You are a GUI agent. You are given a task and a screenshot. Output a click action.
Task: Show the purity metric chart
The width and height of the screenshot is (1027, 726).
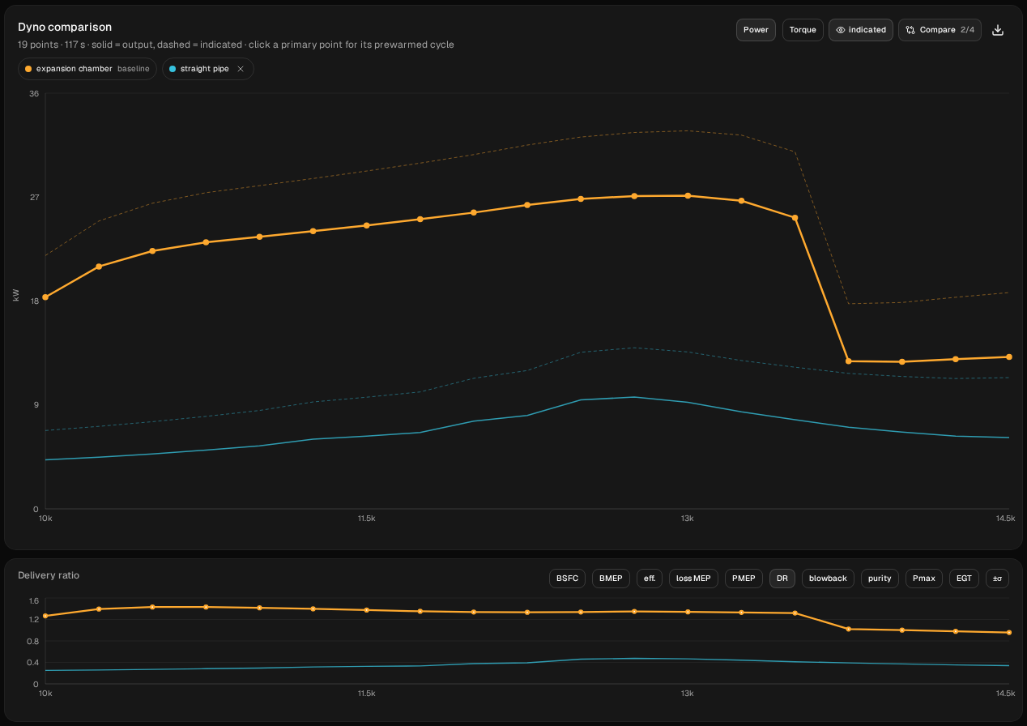[x=880, y=579]
